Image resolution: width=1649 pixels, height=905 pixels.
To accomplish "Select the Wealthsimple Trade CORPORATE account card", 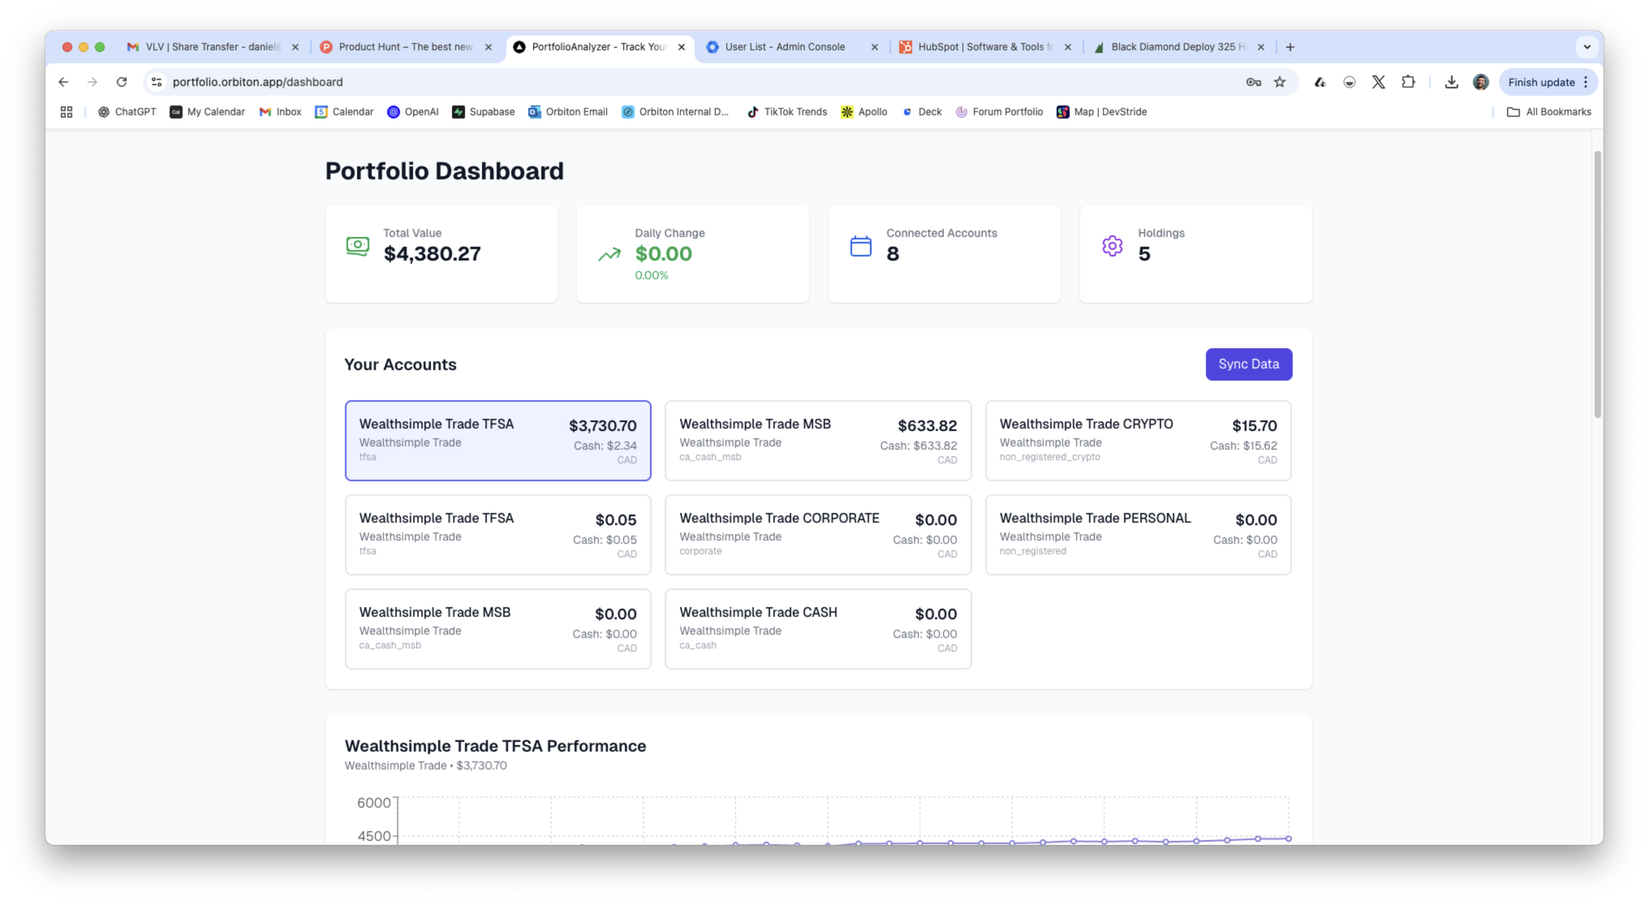I will 818,534.
